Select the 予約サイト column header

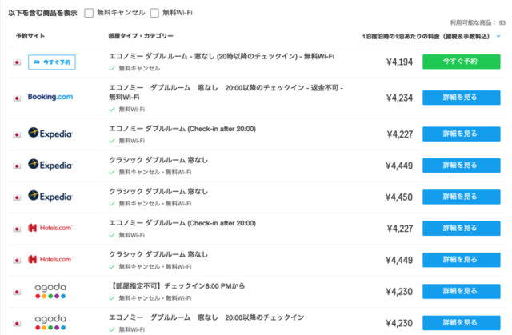coord(30,36)
